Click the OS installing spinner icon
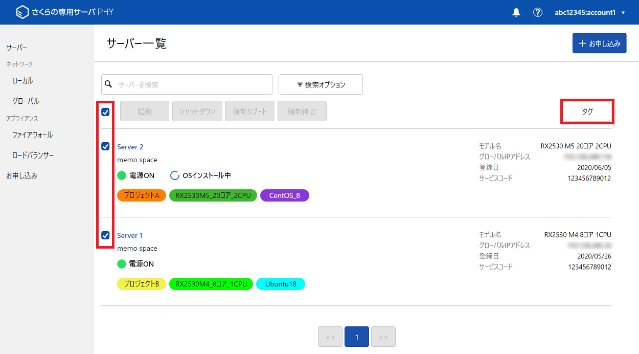The image size is (639, 354). click(x=174, y=175)
